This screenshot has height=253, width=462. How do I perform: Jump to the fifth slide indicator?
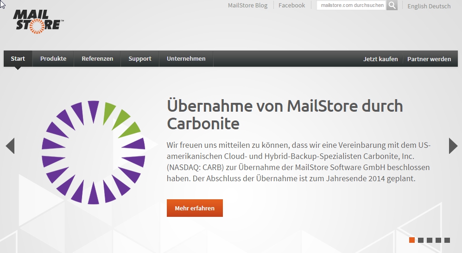(x=447, y=240)
